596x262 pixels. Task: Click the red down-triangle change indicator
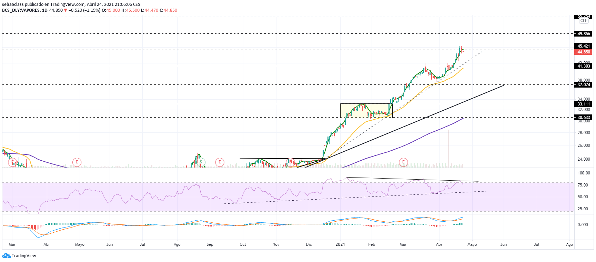pyautogui.click(x=65, y=10)
